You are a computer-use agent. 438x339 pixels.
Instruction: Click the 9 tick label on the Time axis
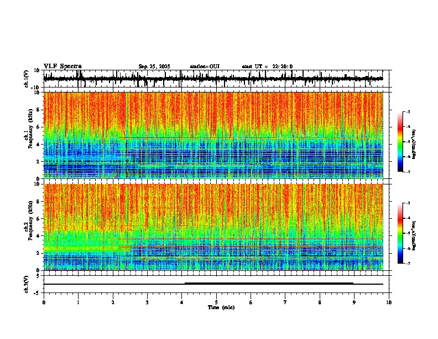click(354, 302)
